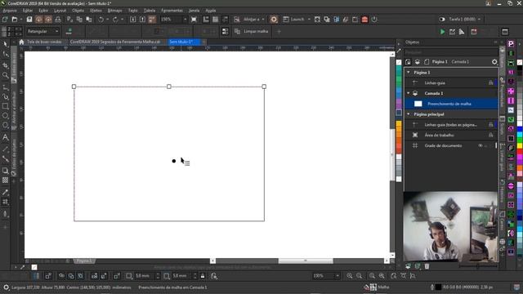
Task: Switch to the Tela de boas-vindas tab
Action: pyautogui.click(x=44, y=42)
